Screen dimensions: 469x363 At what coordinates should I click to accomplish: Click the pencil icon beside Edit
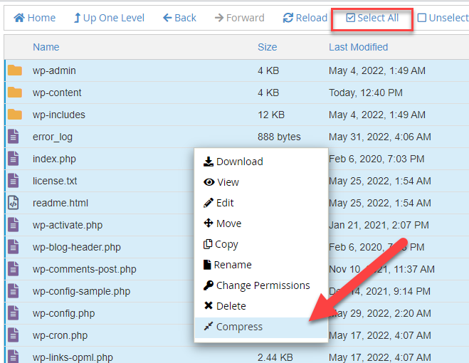point(208,203)
